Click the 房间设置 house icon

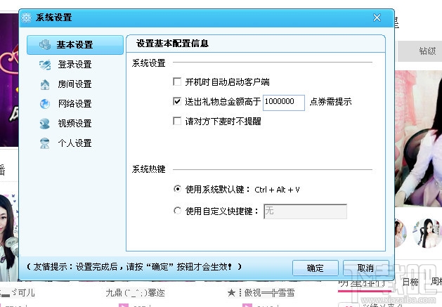(45, 84)
